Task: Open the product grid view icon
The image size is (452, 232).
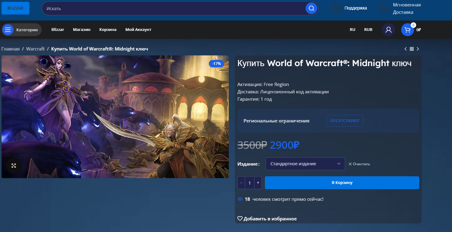Action: point(412,49)
